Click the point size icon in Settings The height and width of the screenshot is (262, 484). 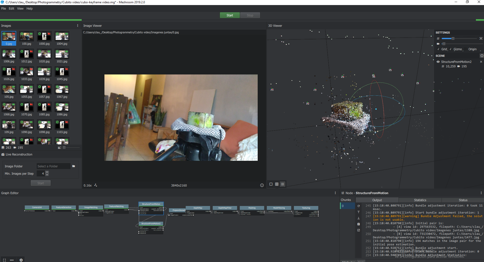click(x=438, y=38)
